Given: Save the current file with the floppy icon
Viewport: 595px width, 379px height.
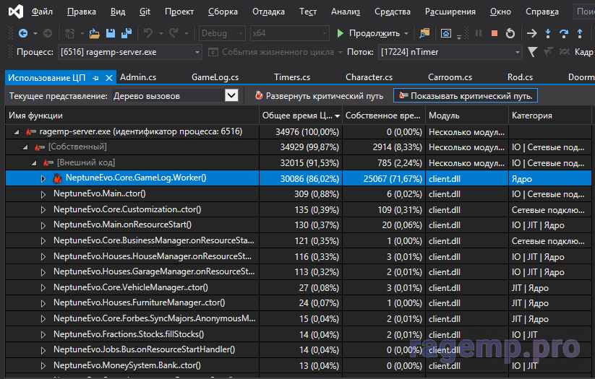Looking at the screenshot, I should coord(111,33).
